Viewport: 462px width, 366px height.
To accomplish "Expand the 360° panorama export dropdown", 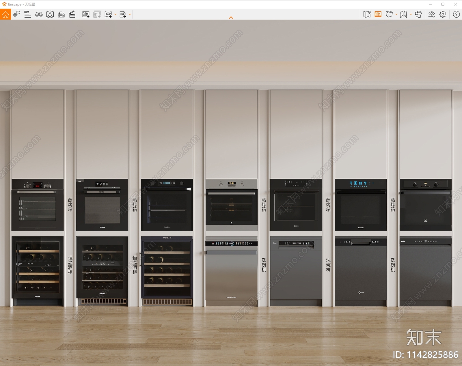I will click(x=115, y=14).
